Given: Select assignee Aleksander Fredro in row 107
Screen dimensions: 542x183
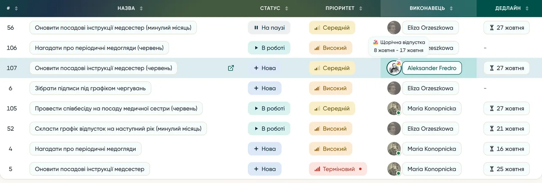Looking at the screenshot, I should coord(432,68).
